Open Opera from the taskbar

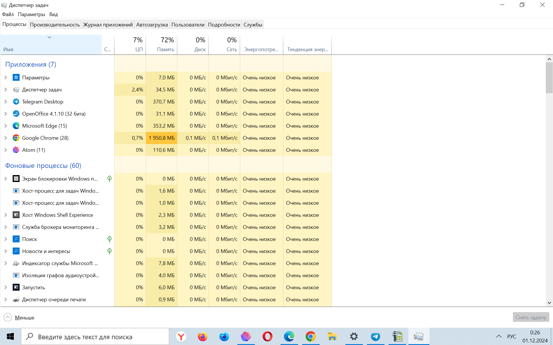click(267, 336)
